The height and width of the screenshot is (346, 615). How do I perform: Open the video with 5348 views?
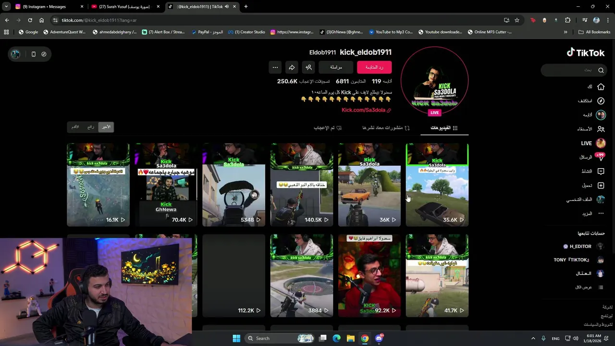pos(234,185)
